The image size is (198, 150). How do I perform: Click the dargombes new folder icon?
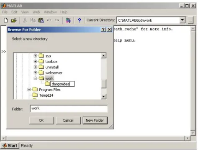(x=47, y=84)
